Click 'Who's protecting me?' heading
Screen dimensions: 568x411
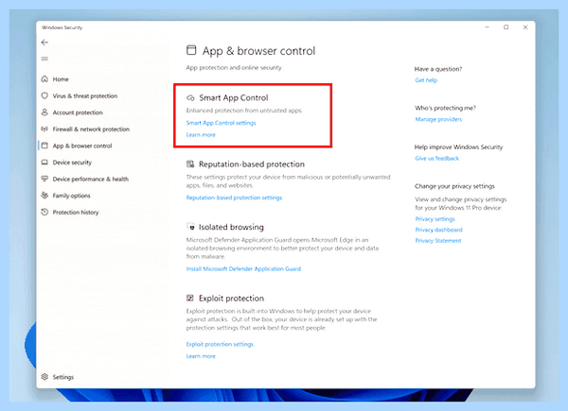445,108
